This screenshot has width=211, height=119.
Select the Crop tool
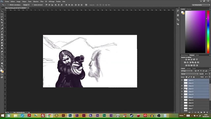2,22
